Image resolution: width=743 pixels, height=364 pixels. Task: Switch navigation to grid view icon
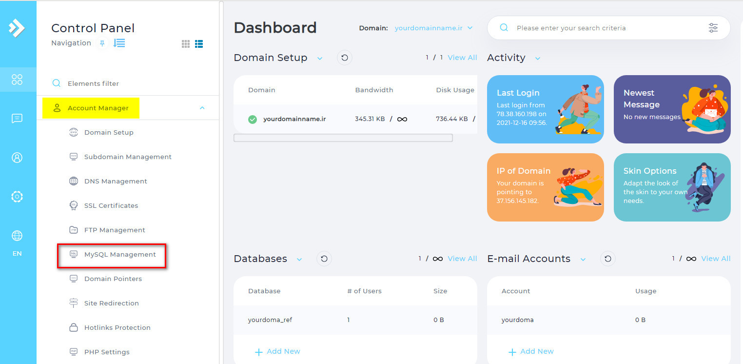pos(186,44)
